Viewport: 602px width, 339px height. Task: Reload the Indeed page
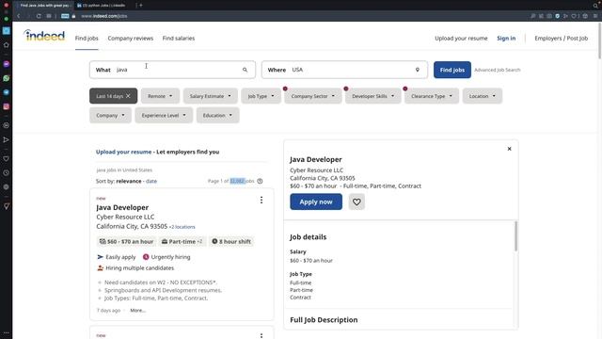tap(39, 16)
